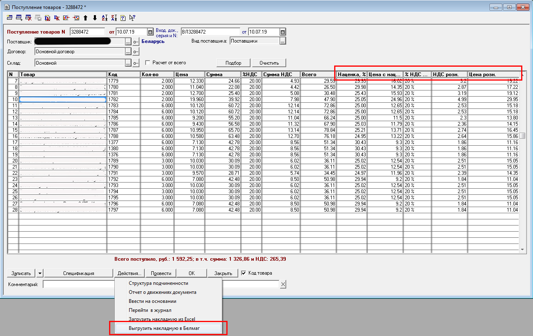Image resolution: width=533 pixels, height=336 pixels.
Task: Move the selected row down with down arrow
Action: pos(95,18)
